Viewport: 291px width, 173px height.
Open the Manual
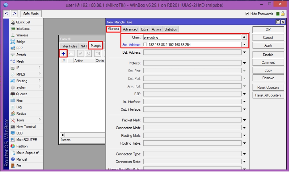(x=22, y=159)
